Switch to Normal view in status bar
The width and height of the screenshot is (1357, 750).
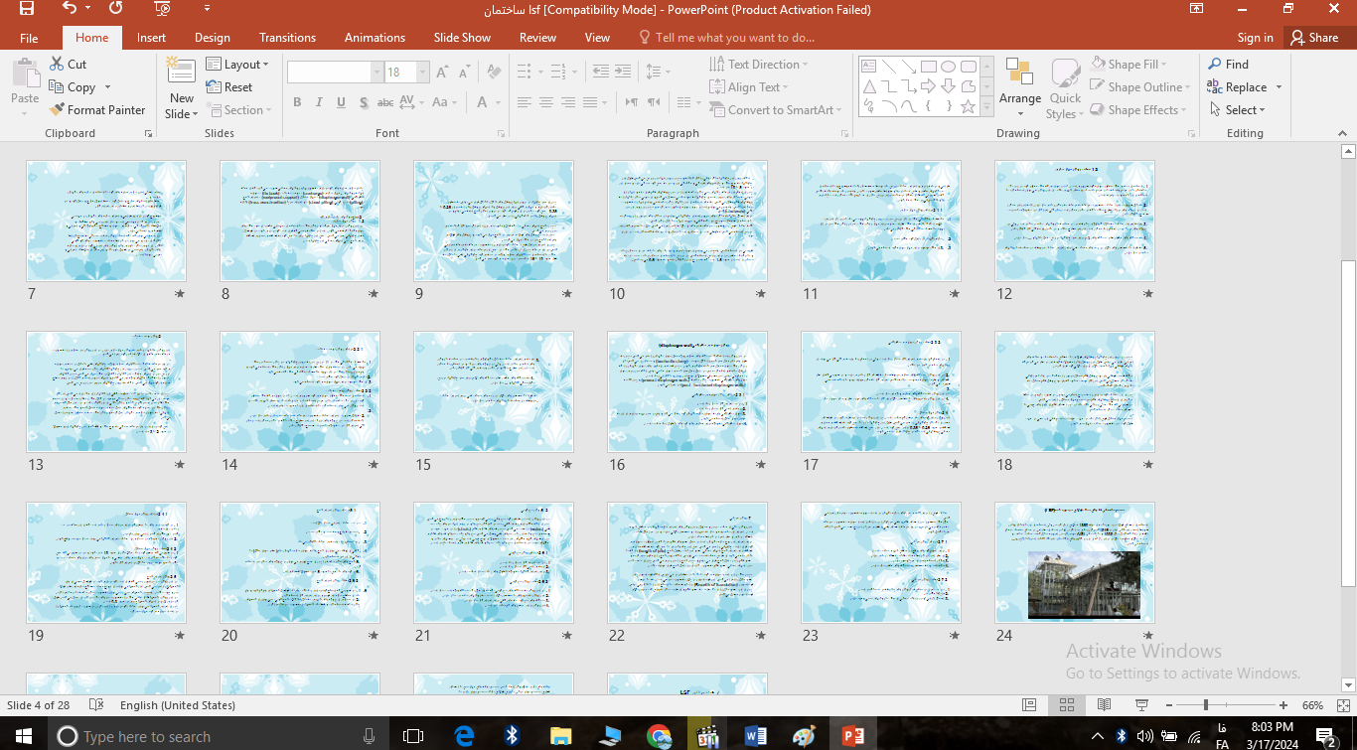[1029, 705]
